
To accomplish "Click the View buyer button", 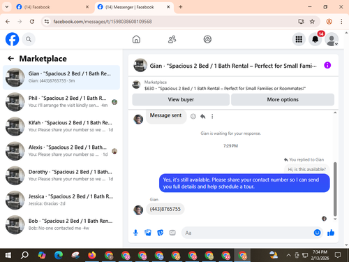I will pos(181,99).
